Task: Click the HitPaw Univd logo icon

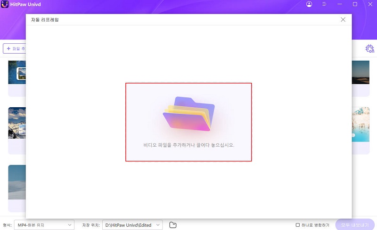Action: pos(5,4)
